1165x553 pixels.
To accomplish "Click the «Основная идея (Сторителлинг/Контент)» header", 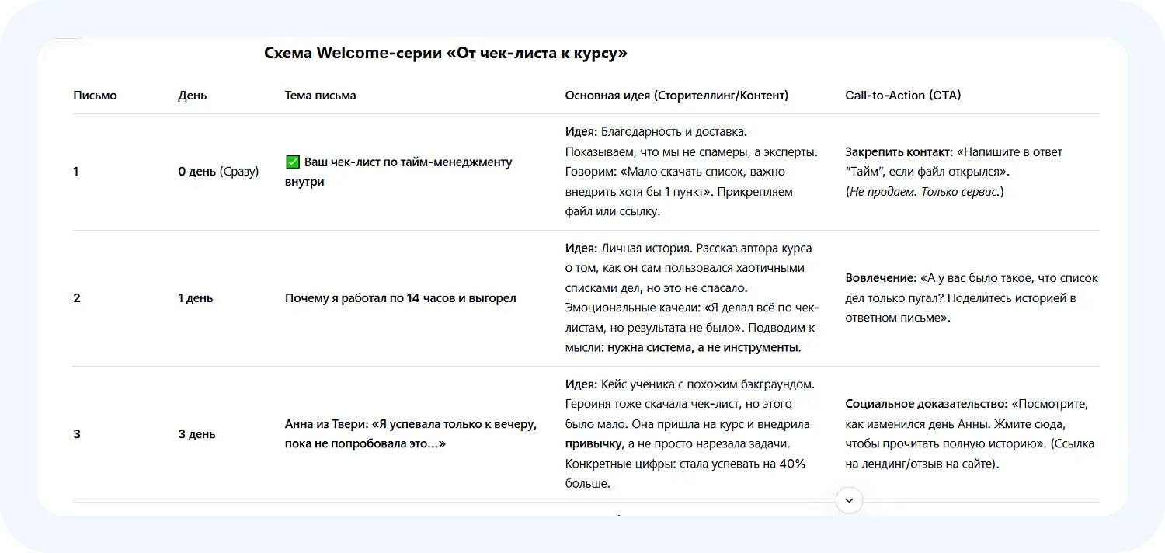I will point(676,95).
